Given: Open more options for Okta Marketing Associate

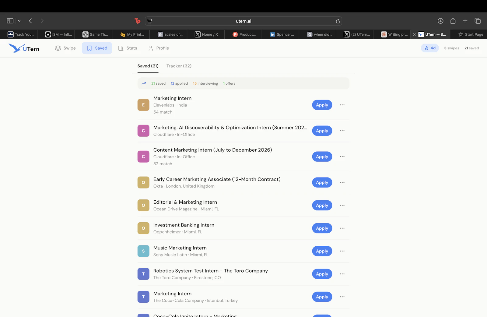Looking at the screenshot, I should click(342, 183).
